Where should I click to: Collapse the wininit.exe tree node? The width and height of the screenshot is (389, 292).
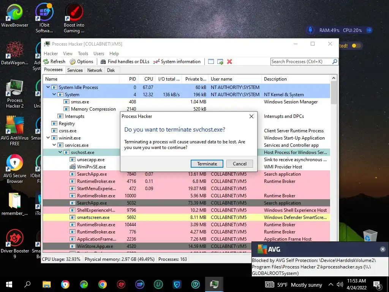click(48, 138)
